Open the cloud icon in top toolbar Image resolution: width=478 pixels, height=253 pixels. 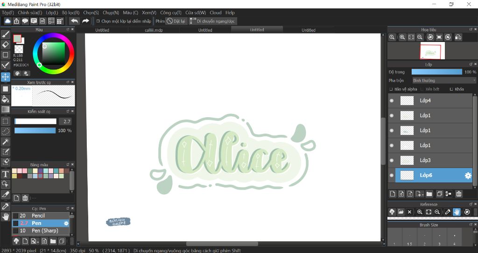7,21
